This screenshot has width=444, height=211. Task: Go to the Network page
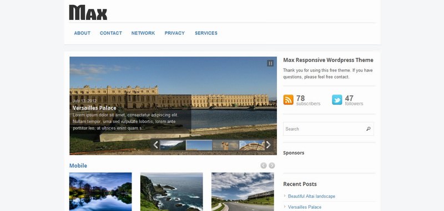tap(143, 33)
